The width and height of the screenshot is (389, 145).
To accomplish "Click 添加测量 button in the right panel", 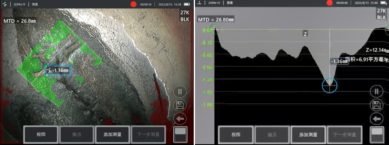I will (x=308, y=135).
